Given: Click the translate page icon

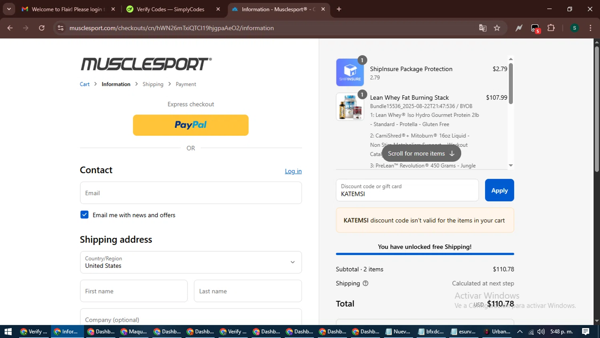Looking at the screenshot, I should [x=483, y=28].
